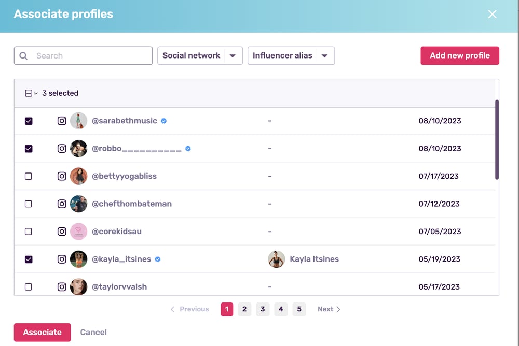Close the Associate profiles dialog

point(492,14)
